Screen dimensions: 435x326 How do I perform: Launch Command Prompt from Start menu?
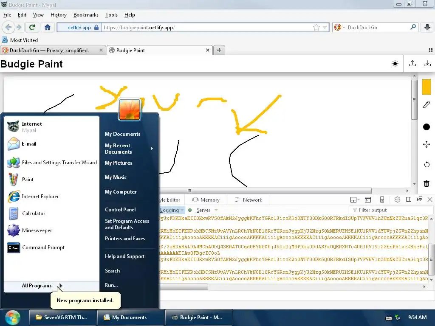pos(51,247)
